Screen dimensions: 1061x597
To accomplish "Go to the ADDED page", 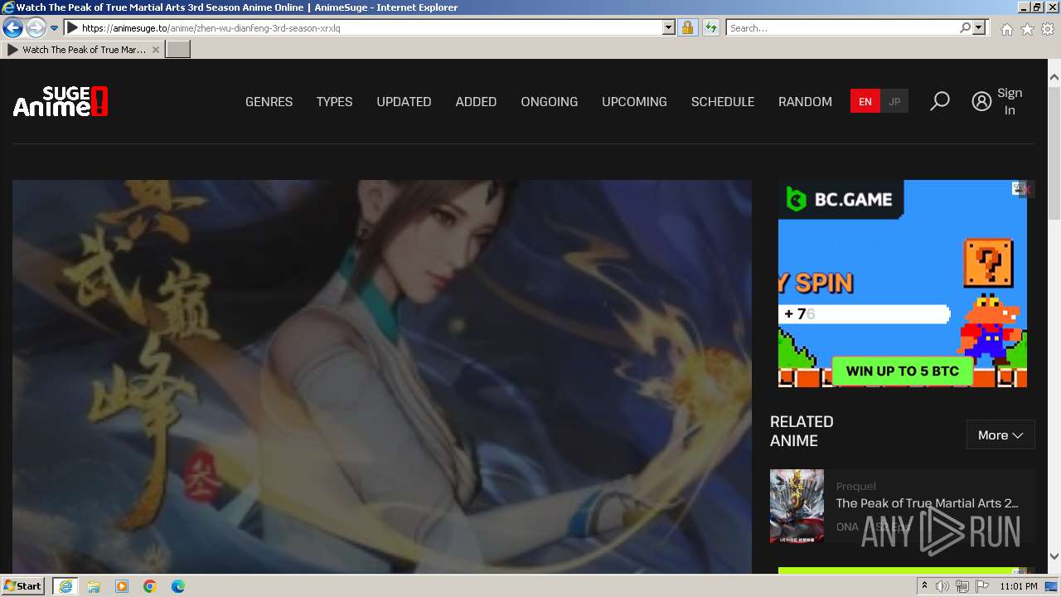I will pyautogui.click(x=476, y=102).
